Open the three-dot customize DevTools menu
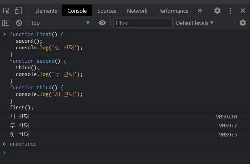250x164 pixels. click(x=230, y=11)
